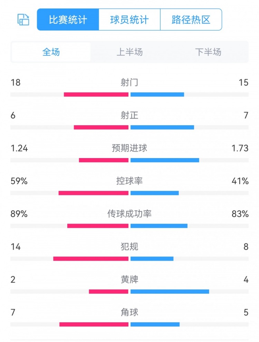Click the 59% possession value
The height and width of the screenshot is (342, 259).
tap(19, 181)
